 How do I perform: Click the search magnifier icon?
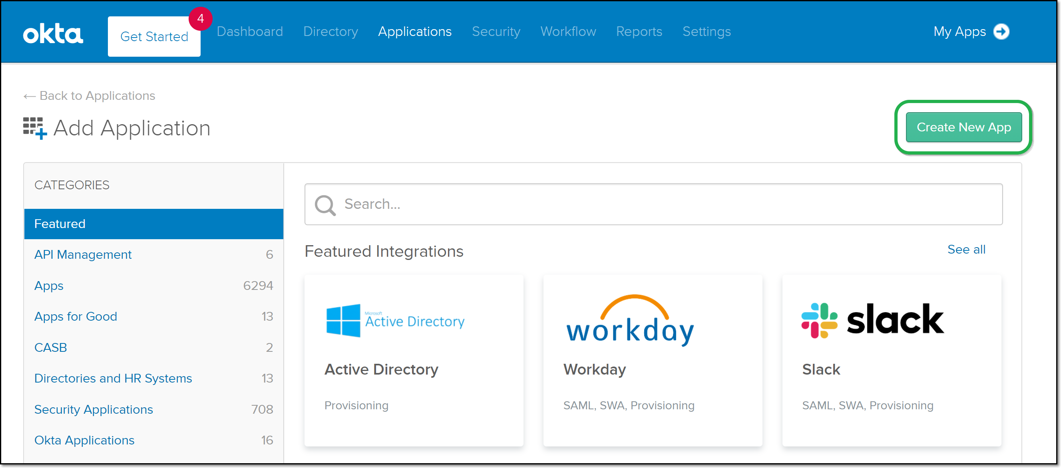coord(325,204)
